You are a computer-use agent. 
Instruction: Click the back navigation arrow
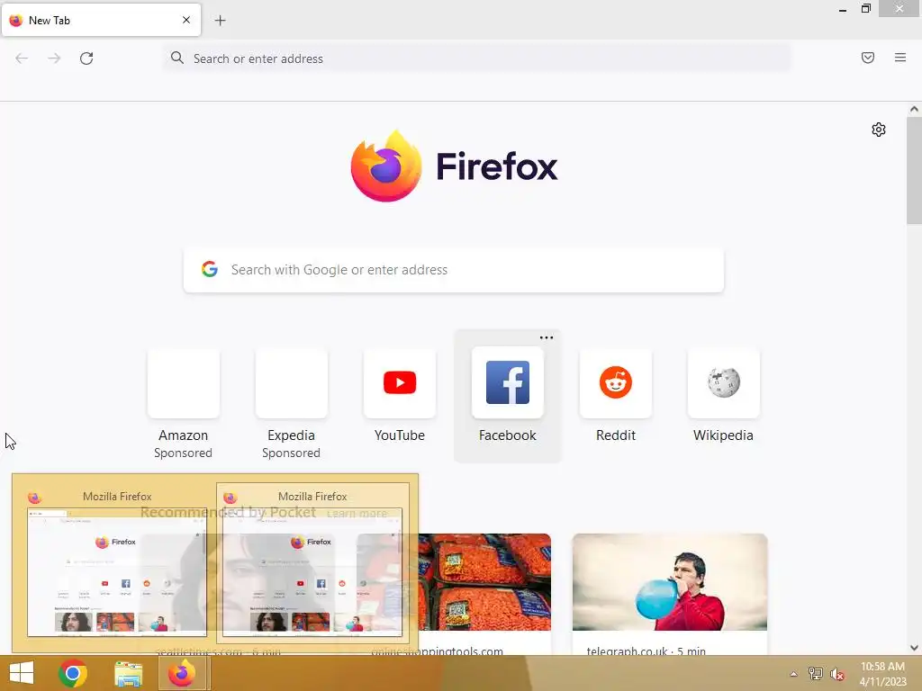tap(22, 58)
